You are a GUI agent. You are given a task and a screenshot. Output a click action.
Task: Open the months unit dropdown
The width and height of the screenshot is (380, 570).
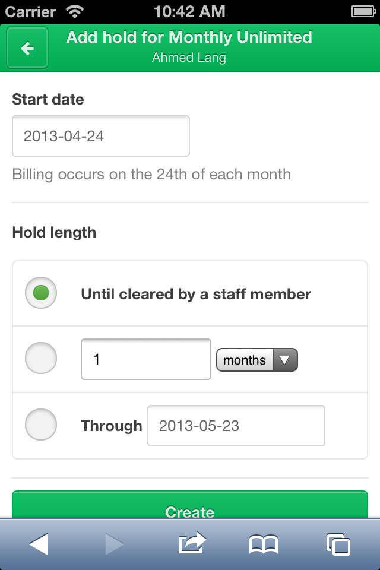(x=257, y=360)
